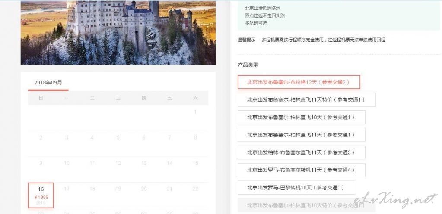Click the 日 weekday header

(41, 98)
